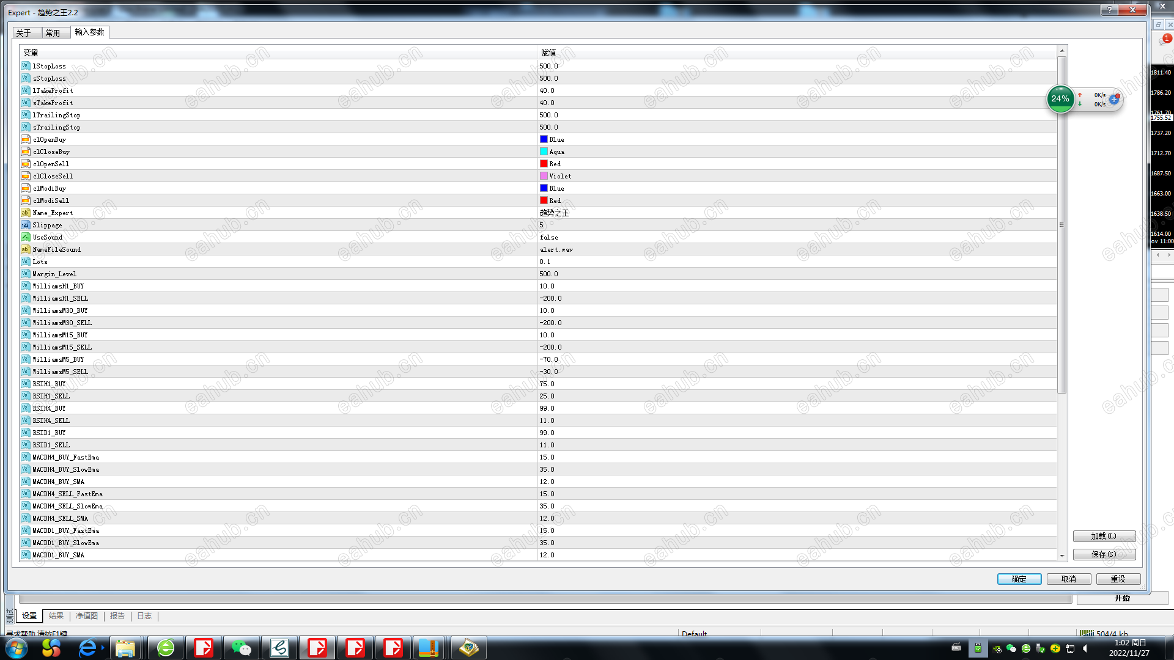This screenshot has height=660, width=1174.
Task: Switch to the 结果 tab at bottom
Action: [x=56, y=616]
